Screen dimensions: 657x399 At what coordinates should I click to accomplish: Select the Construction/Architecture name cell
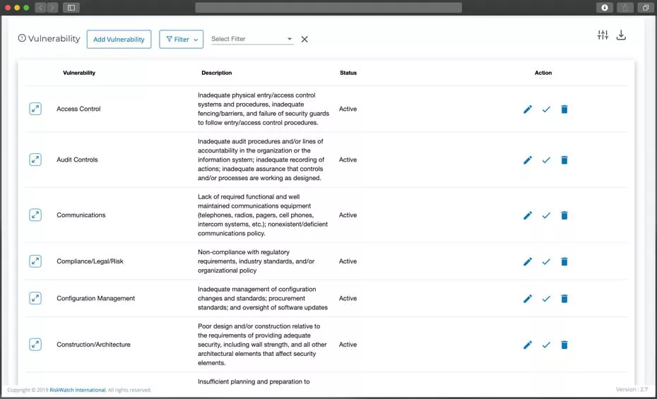93,345
